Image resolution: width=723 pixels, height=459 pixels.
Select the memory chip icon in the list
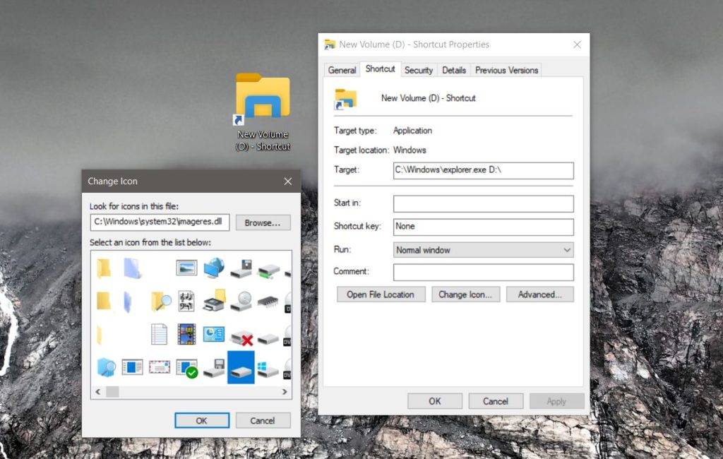pos(268,302)
